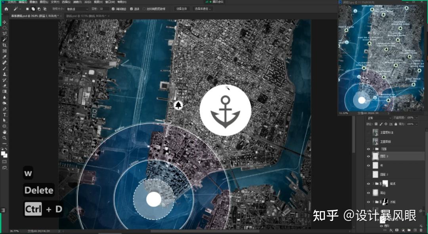Open the layer opacity dropdown arrow

pyautogui.click(x=416, y=118)
